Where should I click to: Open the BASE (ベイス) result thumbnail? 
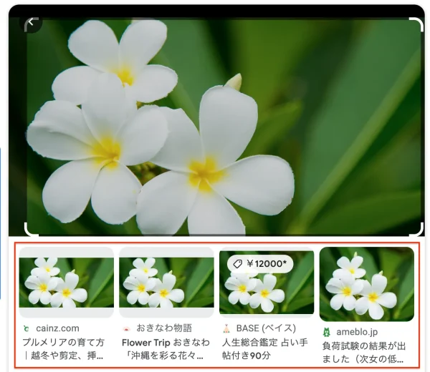click(x=267, y=282)
